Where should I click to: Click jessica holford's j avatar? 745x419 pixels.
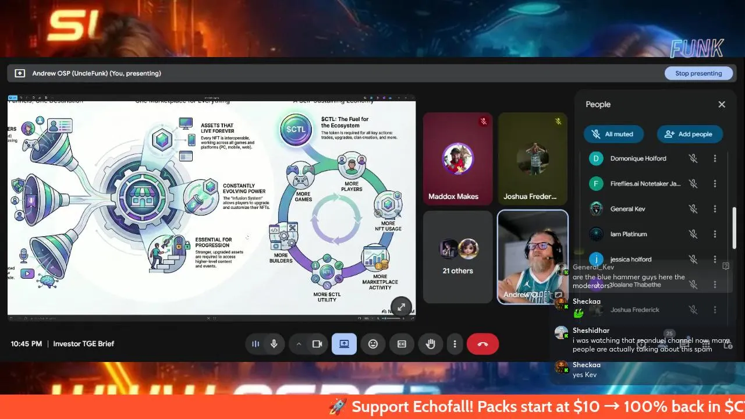[595, 259]
